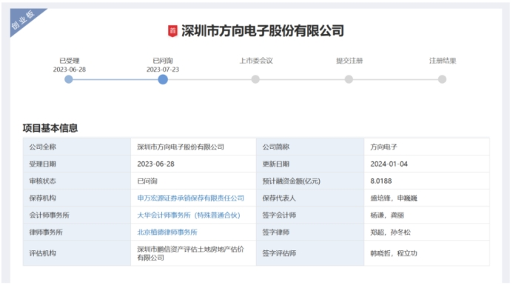Select the 提交注册 timeline node
The width and height of the screenshot is (513, 285).
click(x=349, y=79)
